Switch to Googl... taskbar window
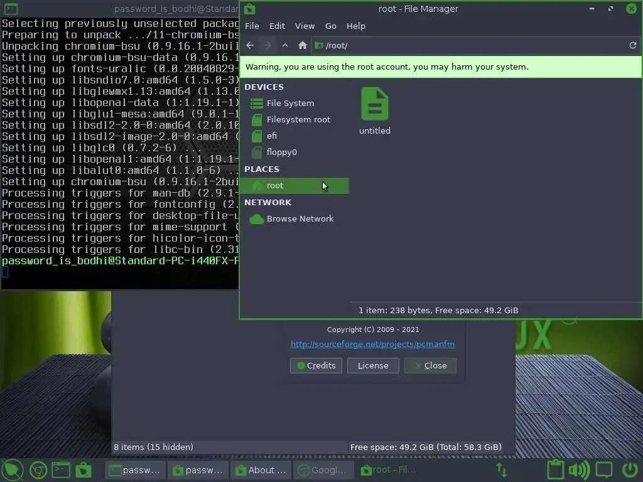Viewport: 643px width, 482px height. pyautogui.click(x=323, y=470)
